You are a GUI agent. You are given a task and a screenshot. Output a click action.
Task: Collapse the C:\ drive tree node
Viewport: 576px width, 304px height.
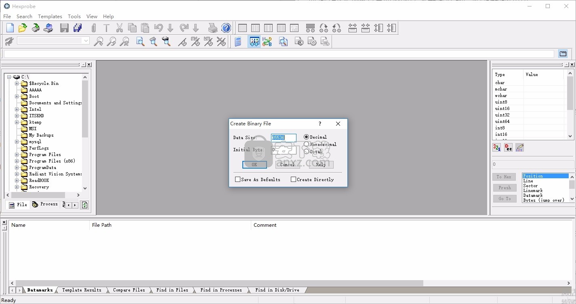9,77
